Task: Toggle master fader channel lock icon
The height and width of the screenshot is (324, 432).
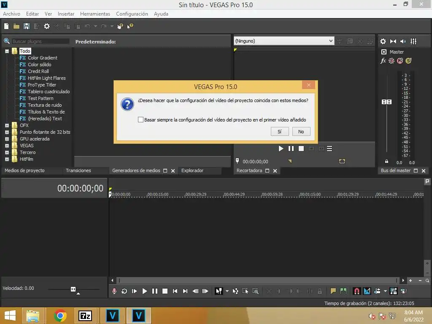Action: point(386,162)
